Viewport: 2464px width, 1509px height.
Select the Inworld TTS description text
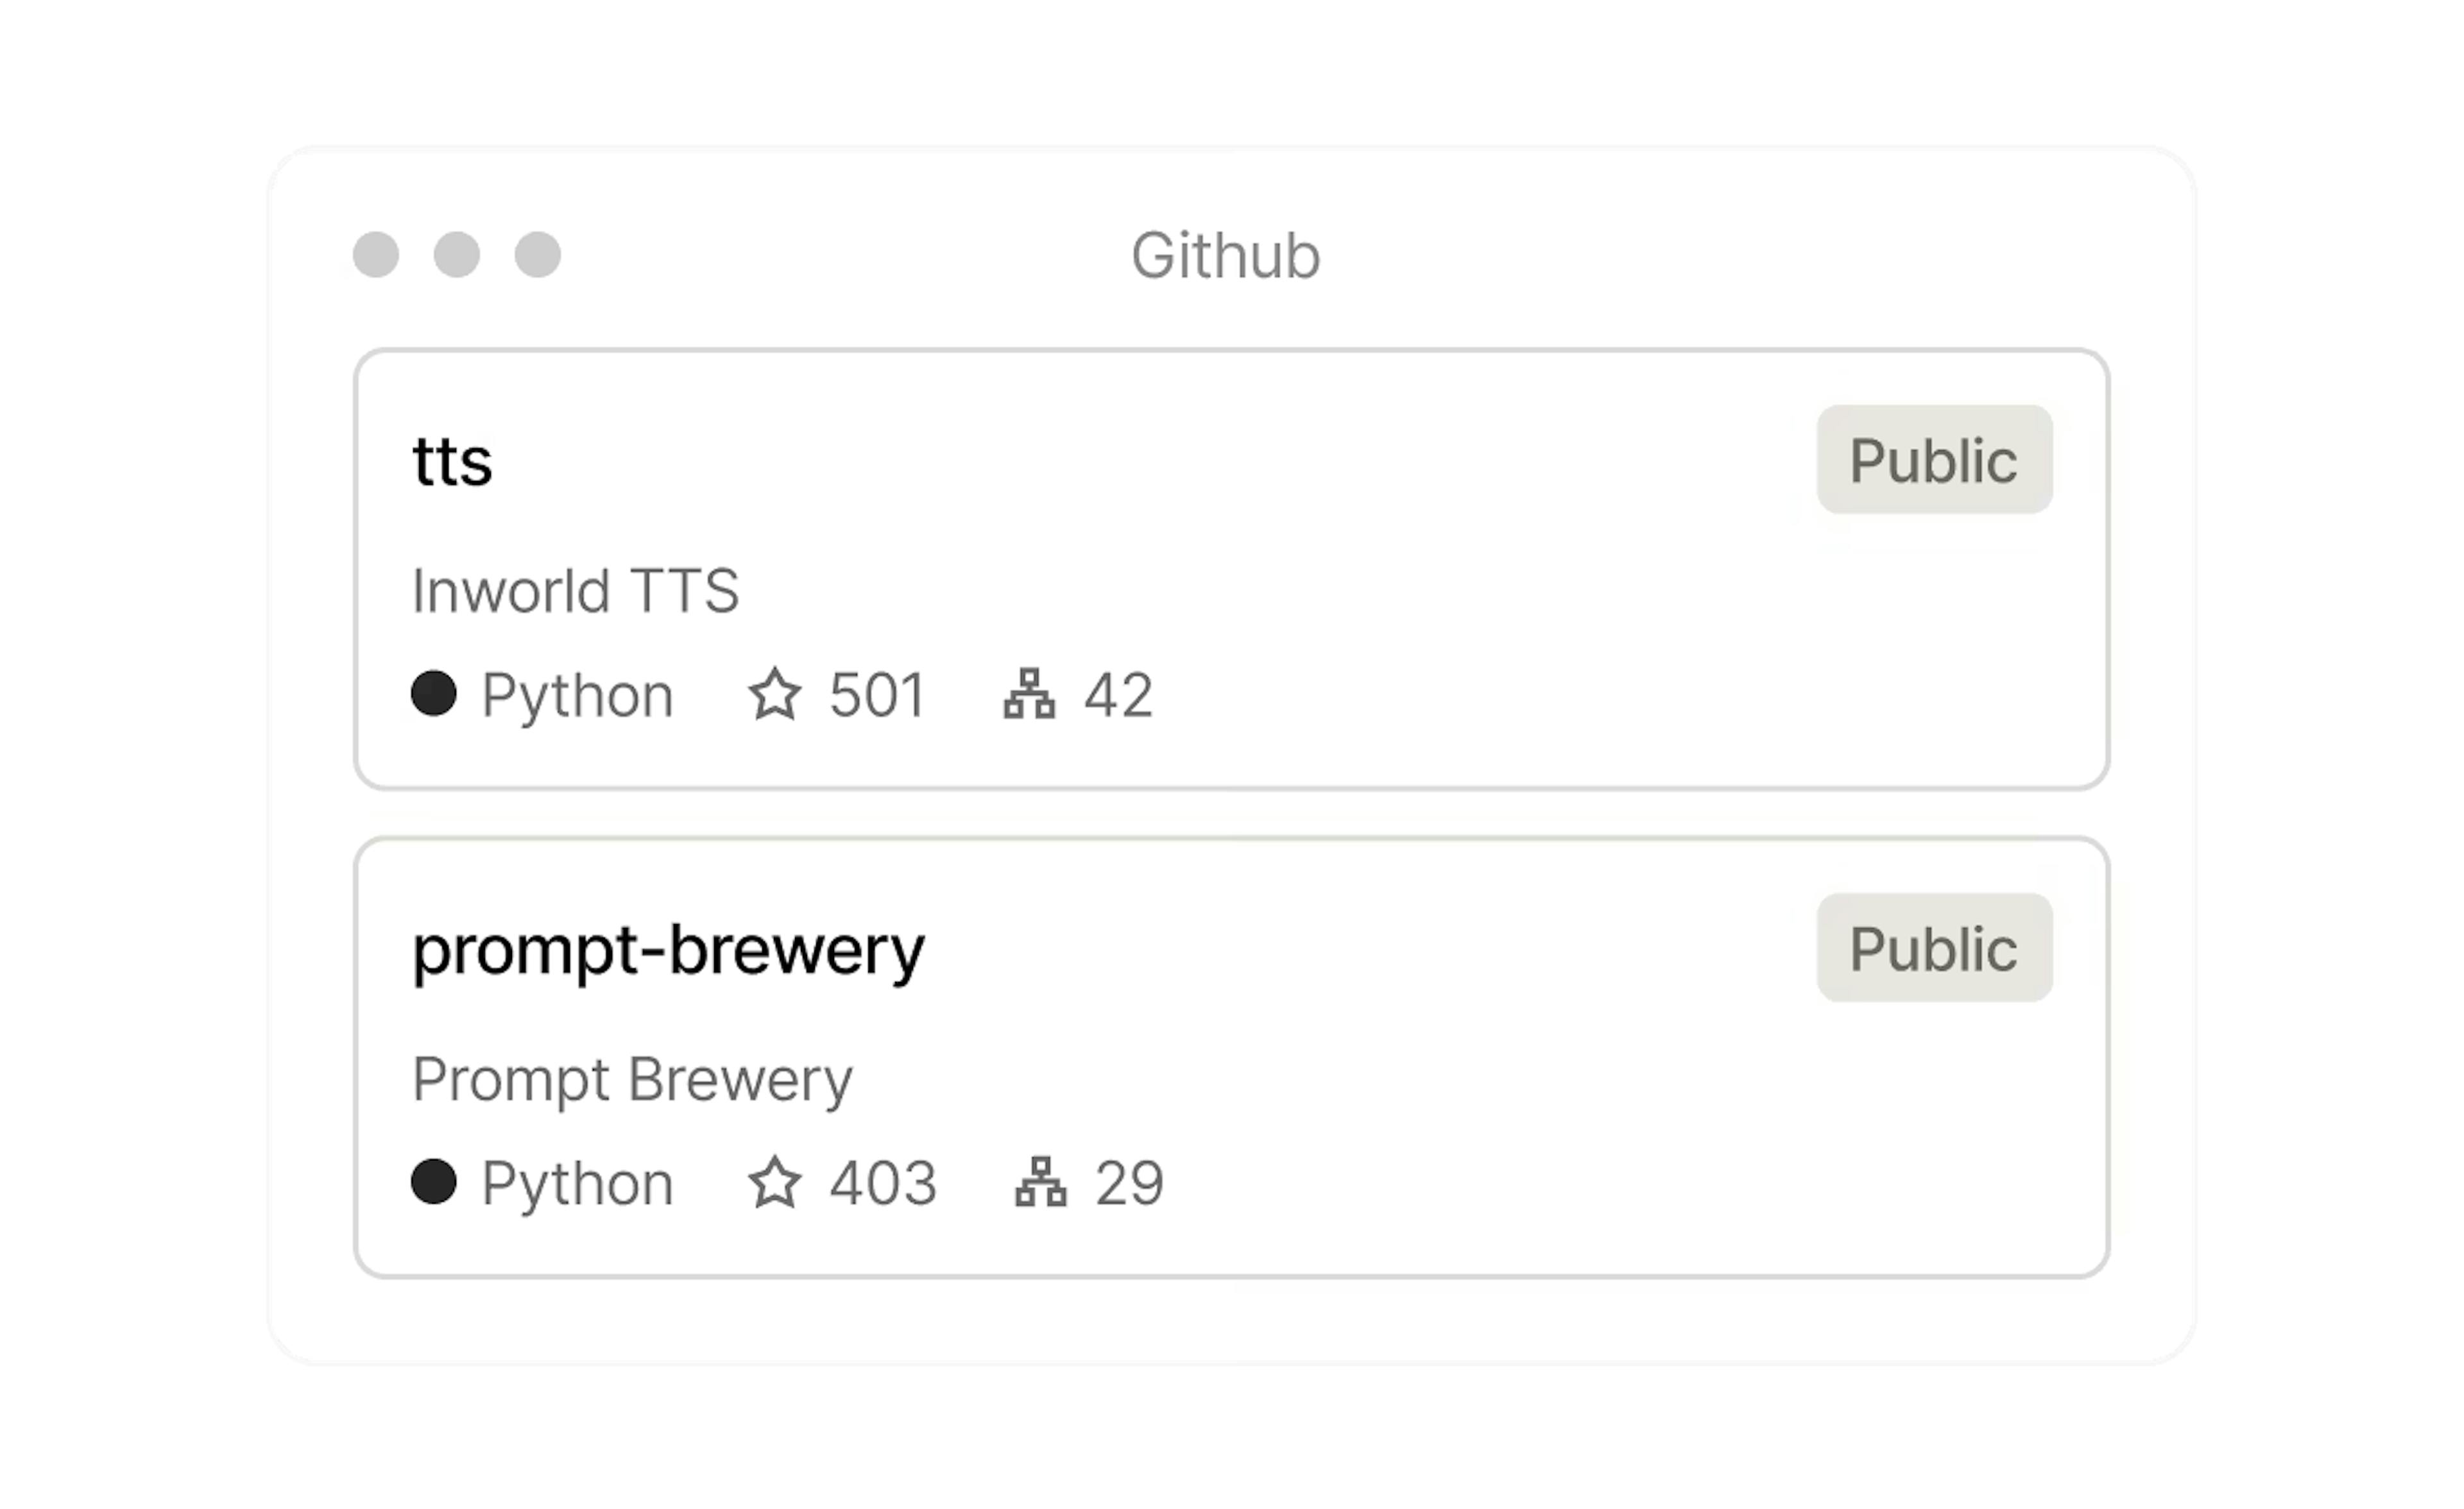[575, 589]
